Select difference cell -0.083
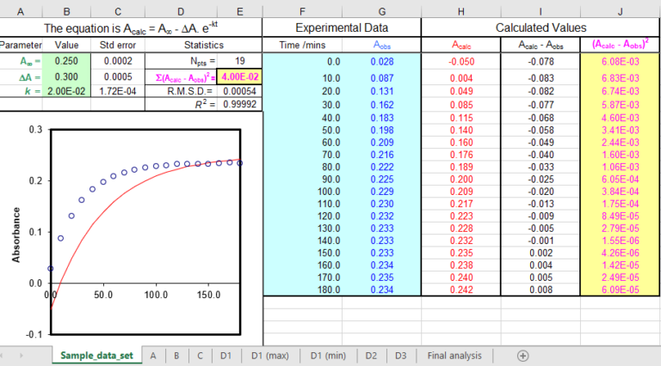The width and height of the screenshot is (661, 366). click(x=541, y=78)
